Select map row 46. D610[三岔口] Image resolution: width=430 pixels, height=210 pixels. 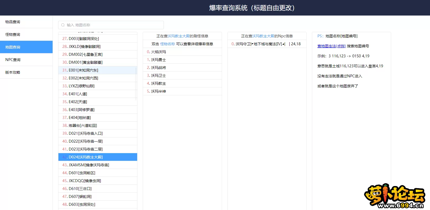click(98, 189)
